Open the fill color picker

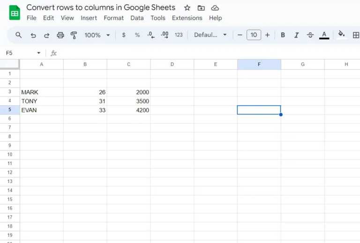pyautogui.click(x=341, y=35)
